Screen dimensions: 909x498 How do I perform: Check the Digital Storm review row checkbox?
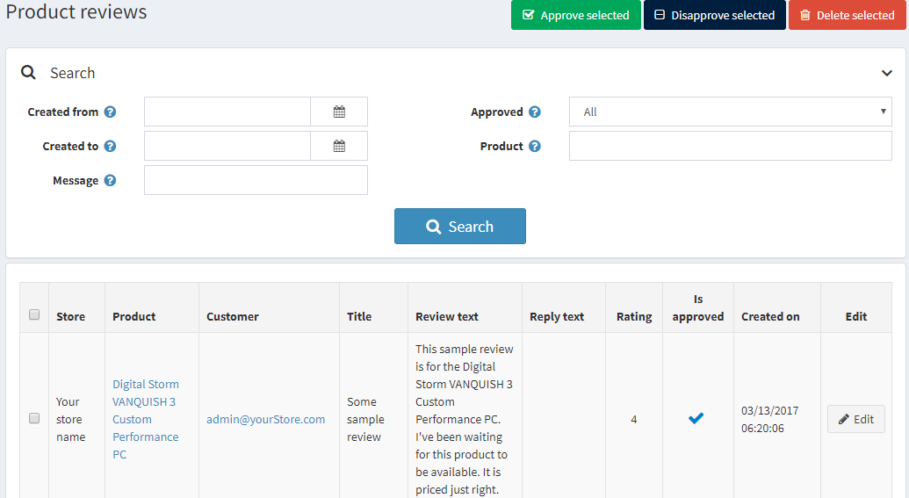coord(34,418)
